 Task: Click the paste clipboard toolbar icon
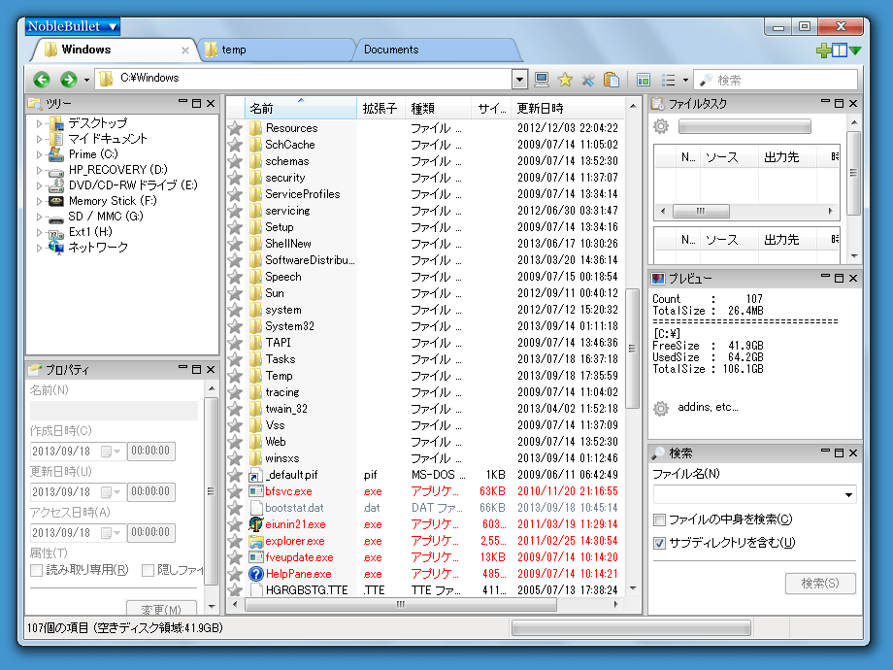[612, 80]
